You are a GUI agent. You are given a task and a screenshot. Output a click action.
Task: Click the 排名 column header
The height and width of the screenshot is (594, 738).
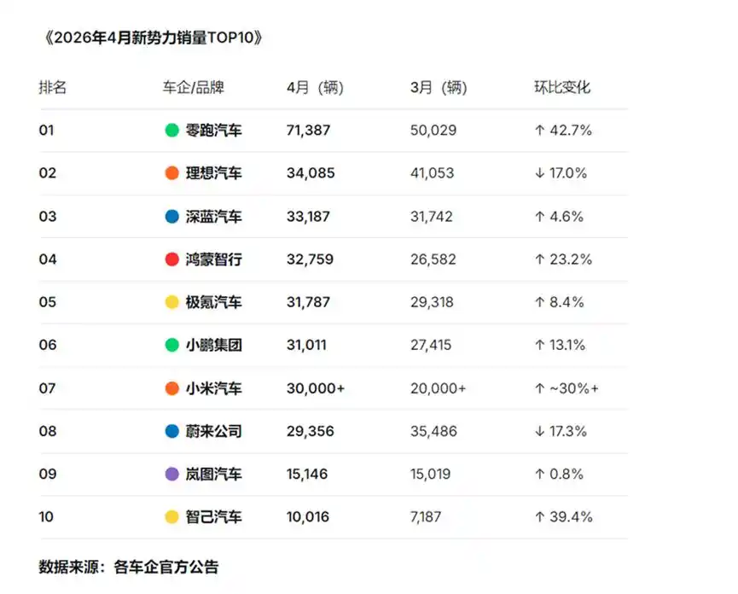tap(52, 87)
